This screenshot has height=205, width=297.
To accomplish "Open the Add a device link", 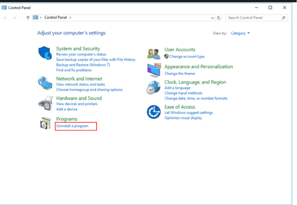I will [x=67, y=109].
